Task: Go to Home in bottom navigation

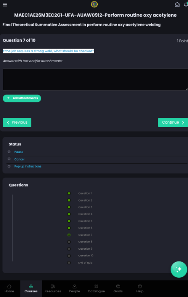Action: (9, 288)
